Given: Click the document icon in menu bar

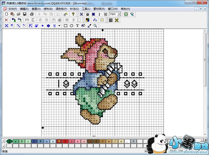Looking at the screenshot, I should click(x=5, y=9).
